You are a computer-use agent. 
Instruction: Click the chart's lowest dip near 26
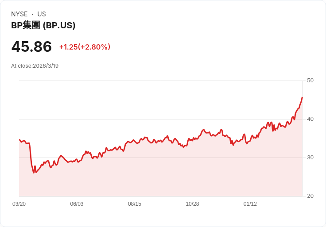coord(34,173)
